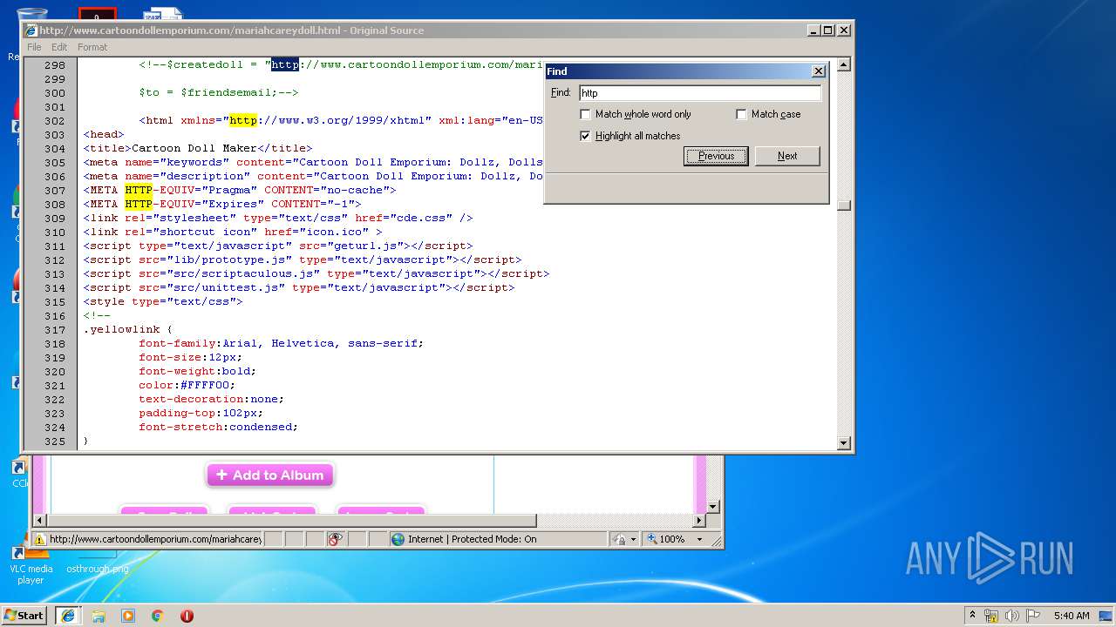Screen dimensions: 1116x627
Task: Click color:#FFFF00 on line 321
Action: click(x=187, y=385)
